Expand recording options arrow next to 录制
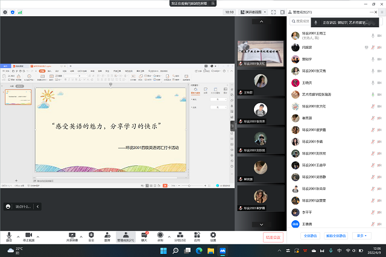Viewport: 386px width, 257px height. click(x=169, y=237)
